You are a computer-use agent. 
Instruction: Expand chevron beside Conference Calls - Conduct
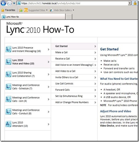click(x=48, y=112)
